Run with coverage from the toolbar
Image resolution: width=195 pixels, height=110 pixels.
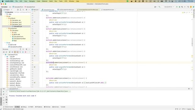click(182, 7)
